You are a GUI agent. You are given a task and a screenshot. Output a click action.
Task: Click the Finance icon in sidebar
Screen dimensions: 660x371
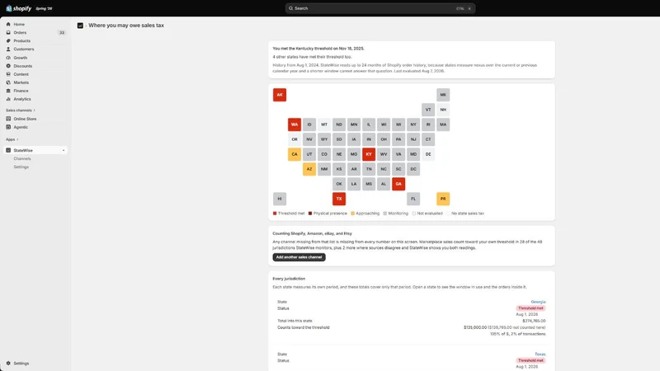click(x=8, y=91)
